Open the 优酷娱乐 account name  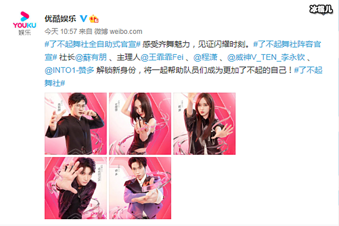(60, 19)
